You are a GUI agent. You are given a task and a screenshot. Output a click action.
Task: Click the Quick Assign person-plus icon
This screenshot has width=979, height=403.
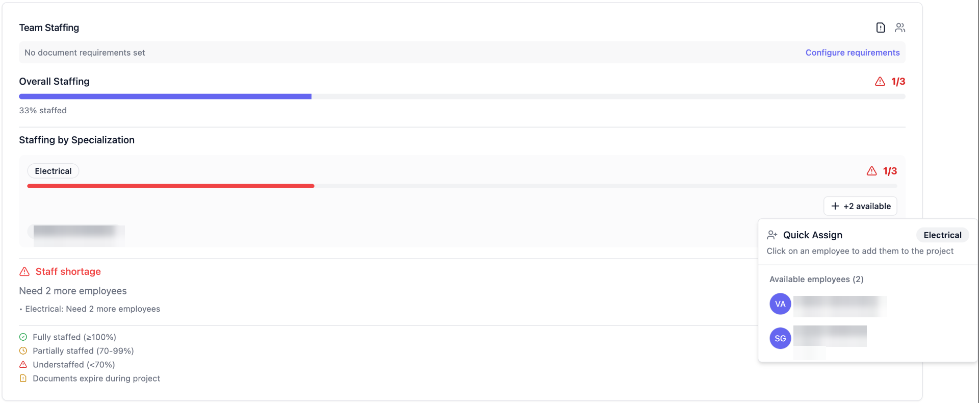[772, 235]
